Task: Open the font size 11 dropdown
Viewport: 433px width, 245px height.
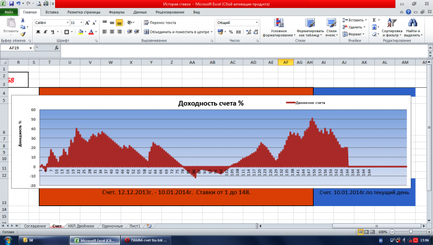Action: click(x=77, y=23)
